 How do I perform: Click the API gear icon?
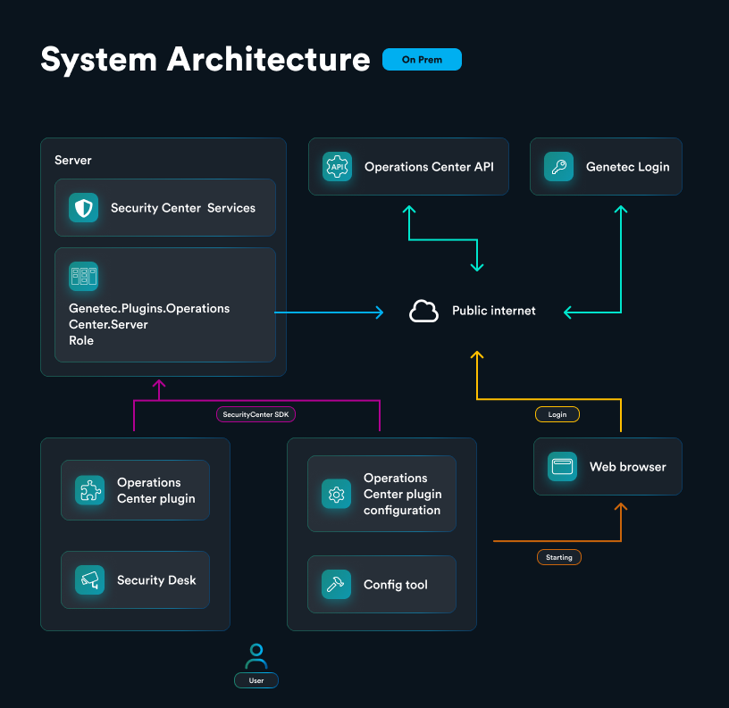(337, 166)
